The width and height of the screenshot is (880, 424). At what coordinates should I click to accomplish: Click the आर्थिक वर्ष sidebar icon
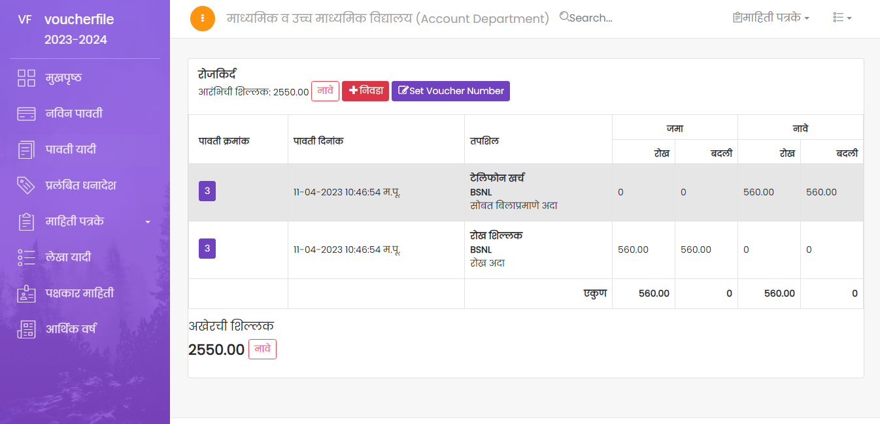coord(26,329)
